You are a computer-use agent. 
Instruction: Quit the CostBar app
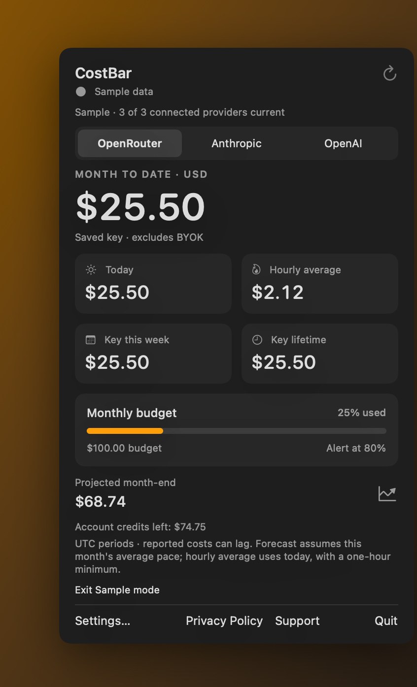(x=386, y=621)
